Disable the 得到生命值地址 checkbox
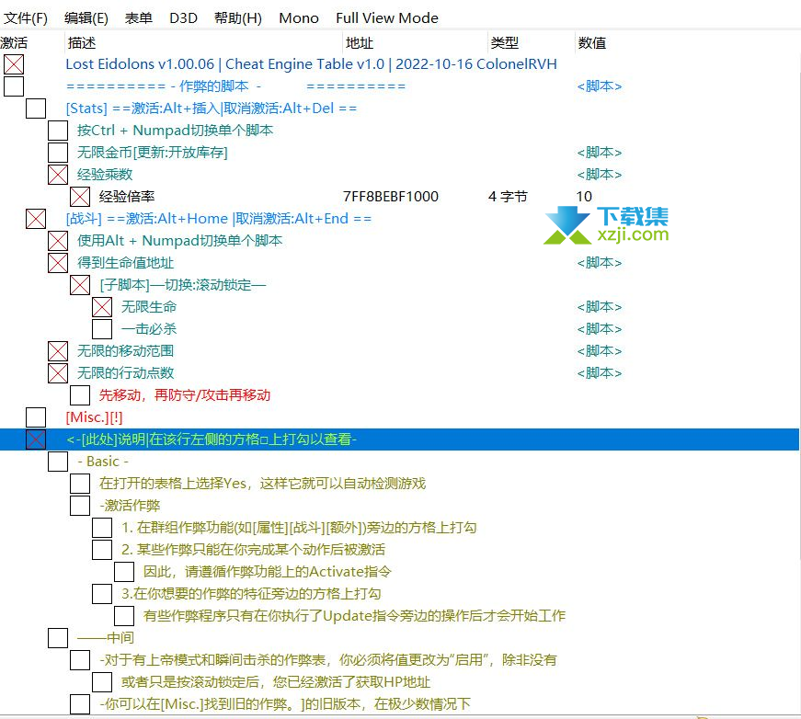 [x=58, y=262]
